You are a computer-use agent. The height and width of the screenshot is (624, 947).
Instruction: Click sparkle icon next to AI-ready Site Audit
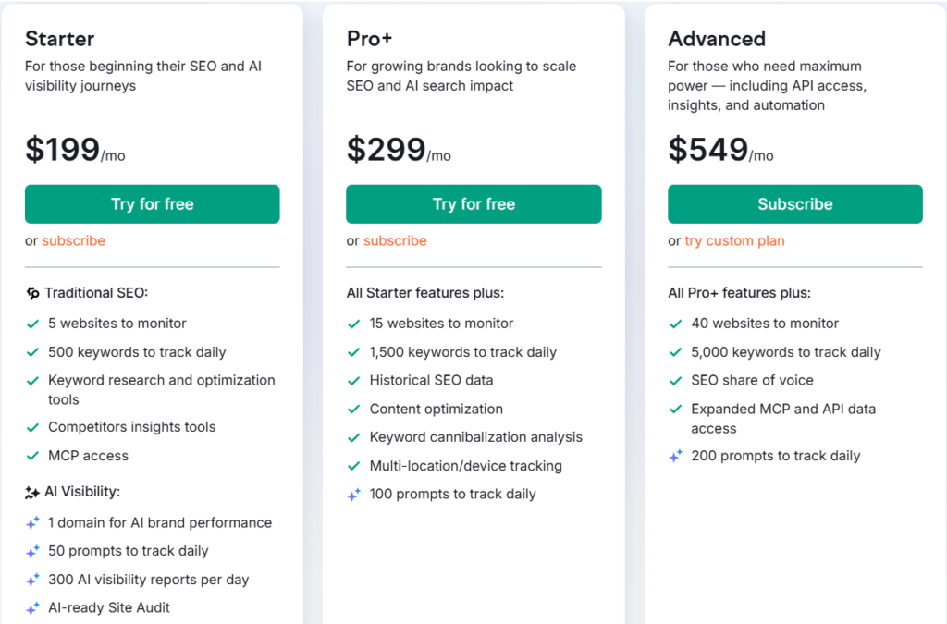point(32,607)
